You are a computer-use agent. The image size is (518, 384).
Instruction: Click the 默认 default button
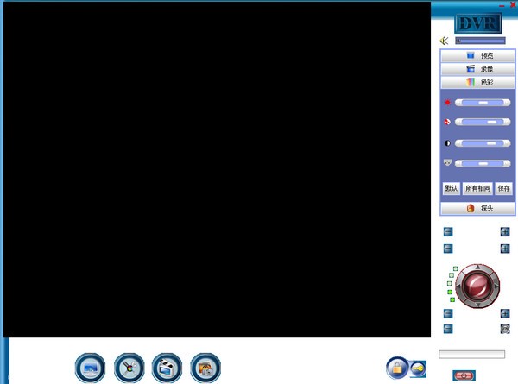(451, 188)
